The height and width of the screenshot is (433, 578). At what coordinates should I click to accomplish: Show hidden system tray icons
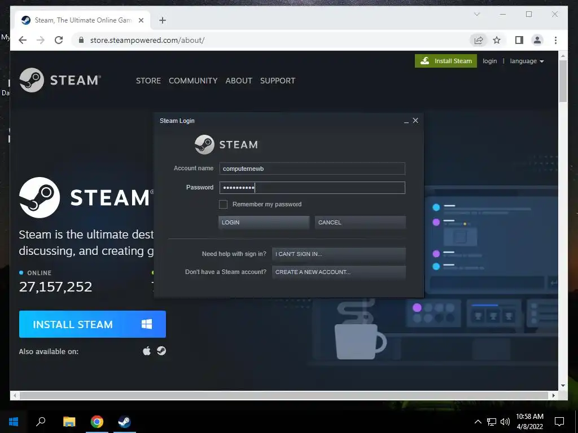478,422
